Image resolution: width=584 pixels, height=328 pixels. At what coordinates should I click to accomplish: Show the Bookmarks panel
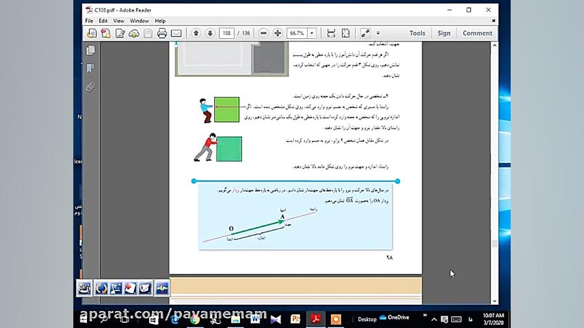(90, 69)
